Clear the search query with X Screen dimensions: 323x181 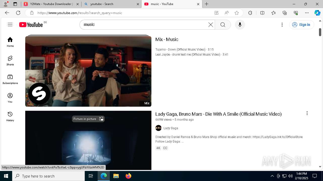click(210, 25)
